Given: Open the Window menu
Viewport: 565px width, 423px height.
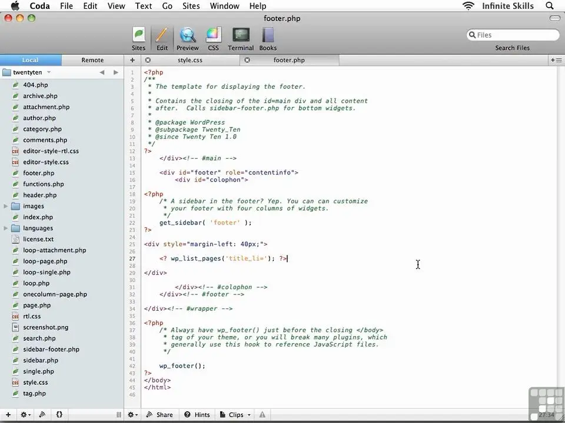Looking at the screenshot, I should click(224, 6).
